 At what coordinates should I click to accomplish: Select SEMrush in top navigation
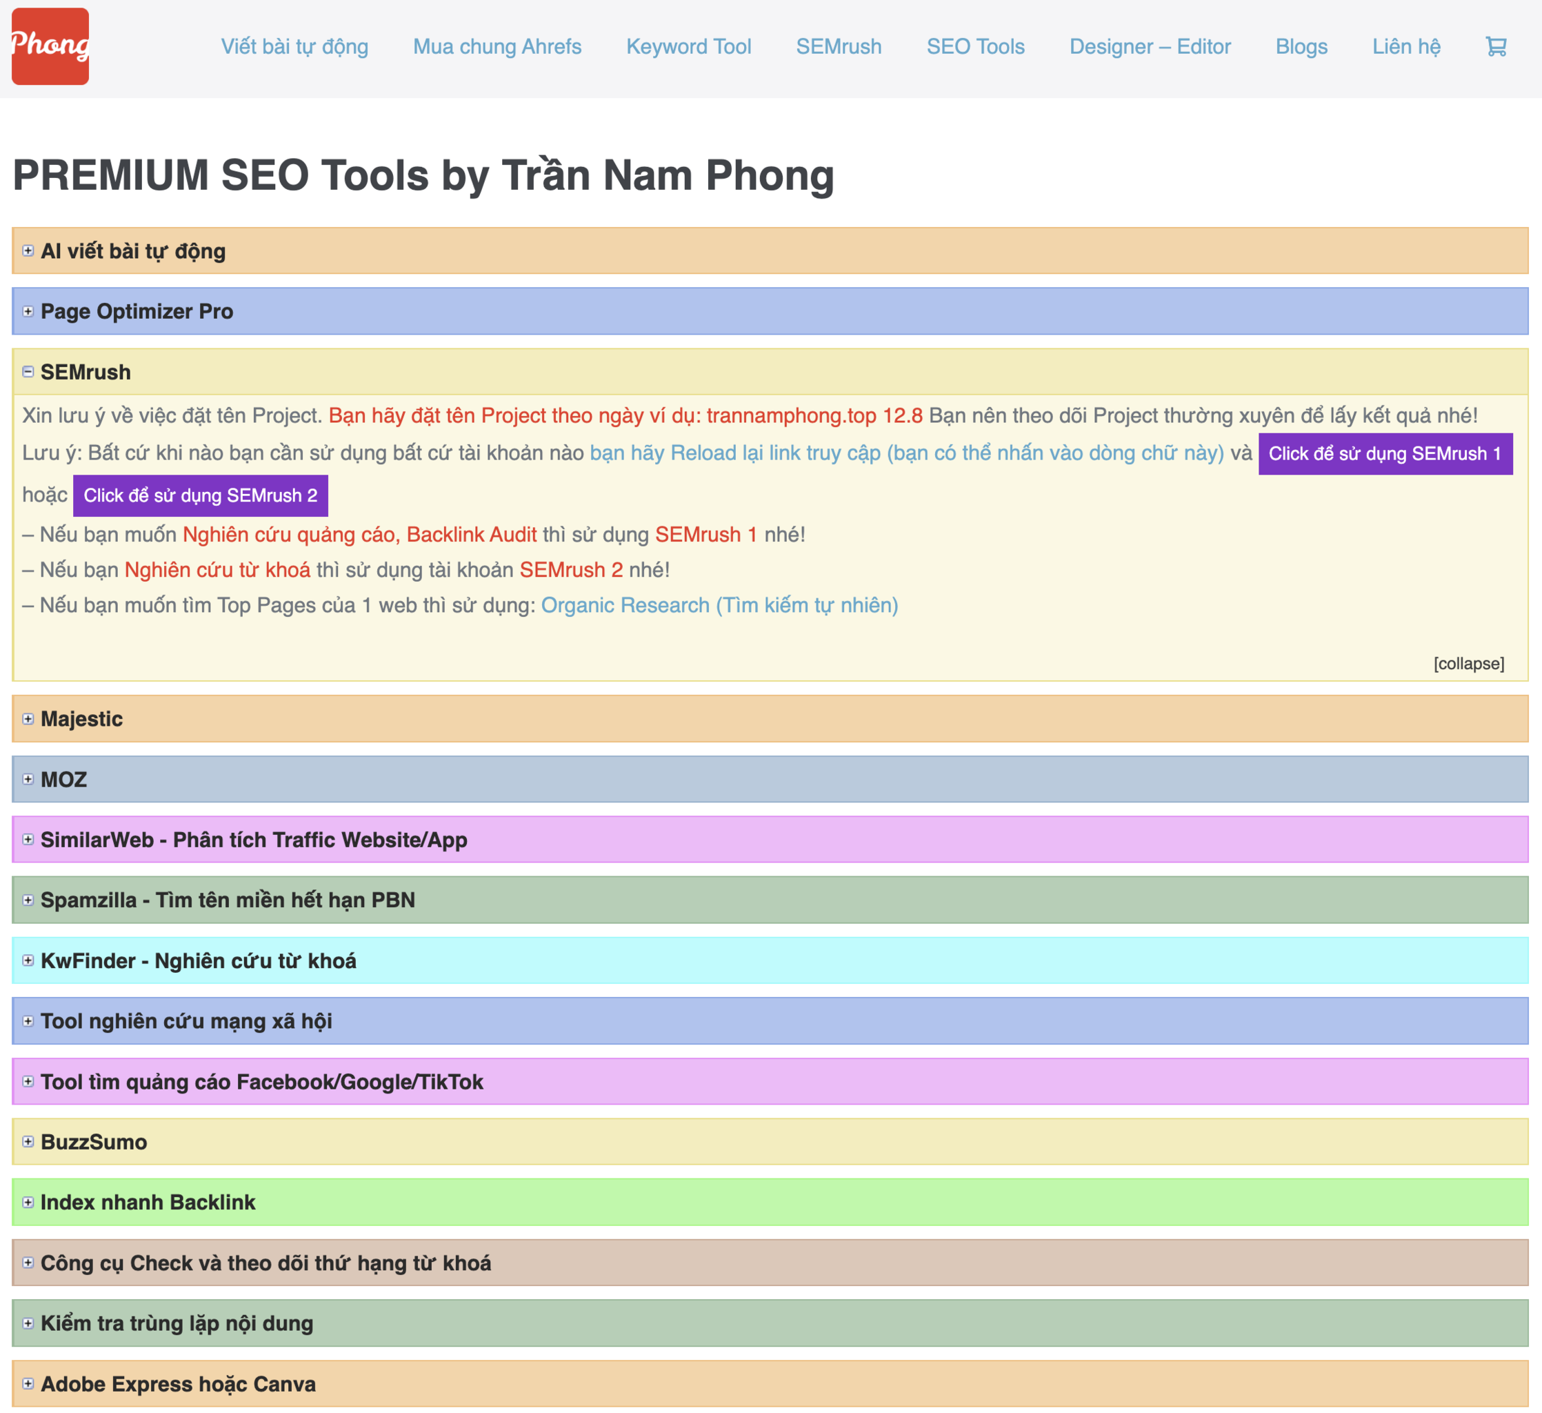point(839,47)
